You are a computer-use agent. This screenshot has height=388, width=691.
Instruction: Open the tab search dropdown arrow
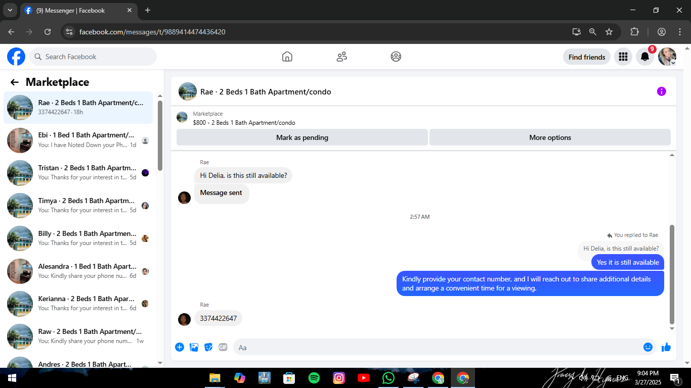(10, 10)
